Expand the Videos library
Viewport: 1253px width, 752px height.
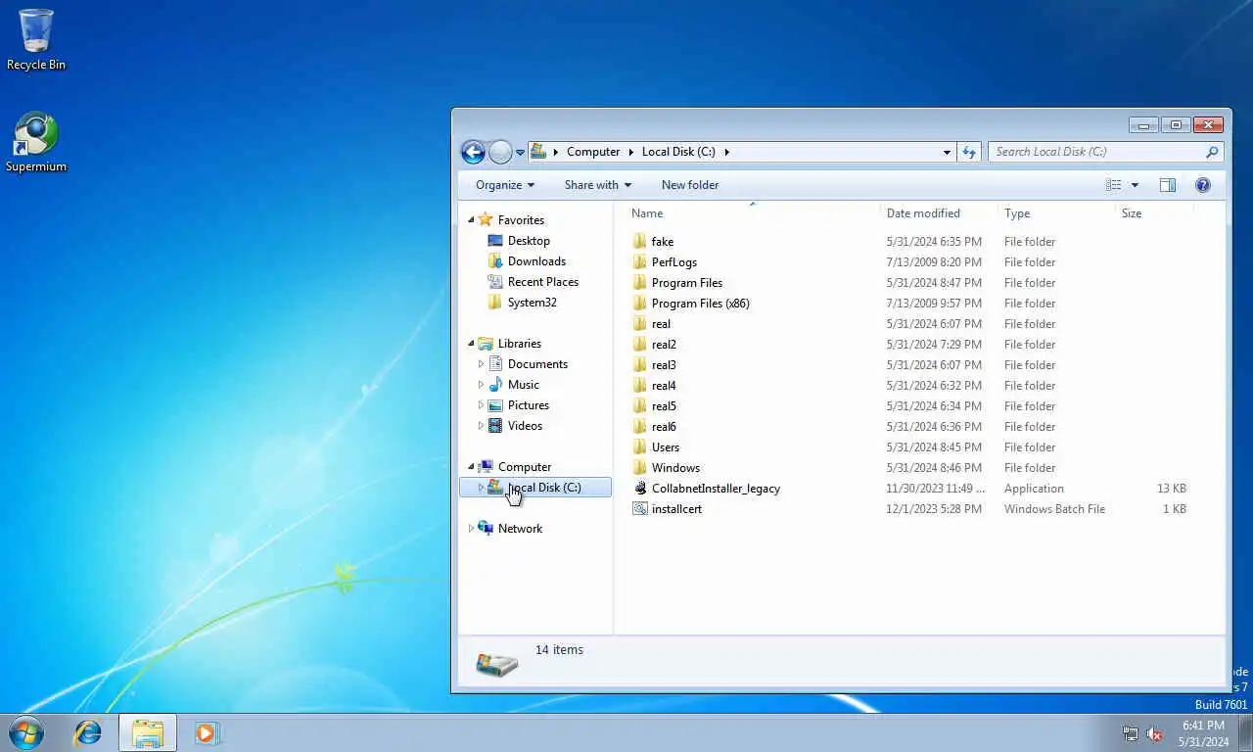(x=481, y=426)
